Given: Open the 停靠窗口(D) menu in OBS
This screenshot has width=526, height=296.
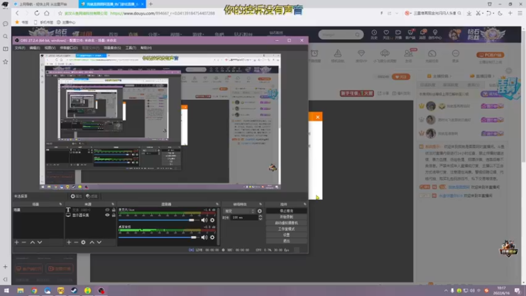Looking at the screenshot, I should coord(68,48).
